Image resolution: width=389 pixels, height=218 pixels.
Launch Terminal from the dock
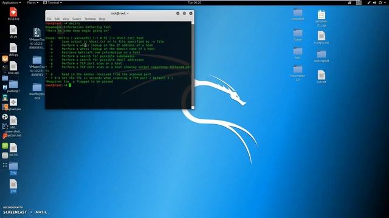[x=5, y=68]
